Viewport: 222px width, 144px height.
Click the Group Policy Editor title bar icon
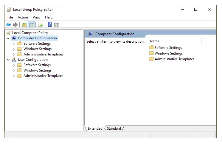9,10
